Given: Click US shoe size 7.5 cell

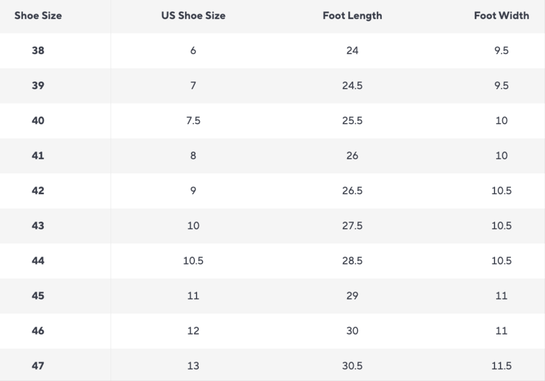Looking at the screenshot, I should pos(193,121).
